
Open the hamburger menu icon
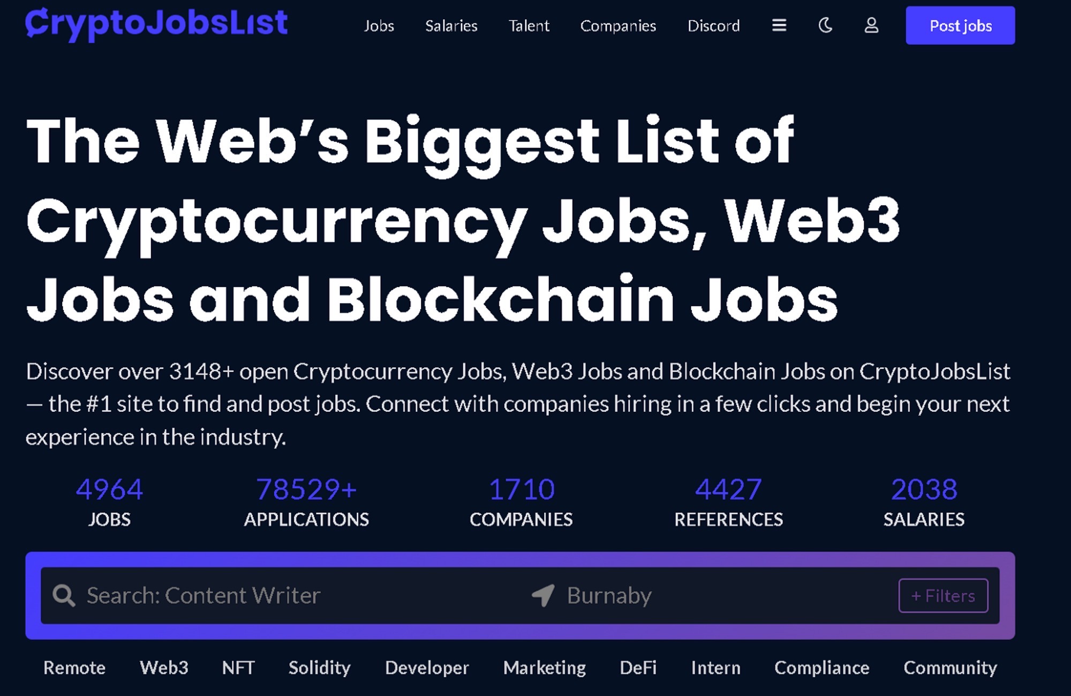779,25
